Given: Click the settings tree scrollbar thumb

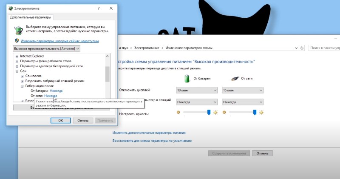Looking at the screenshot, I should pyautogui.click(x=108, y=74).
